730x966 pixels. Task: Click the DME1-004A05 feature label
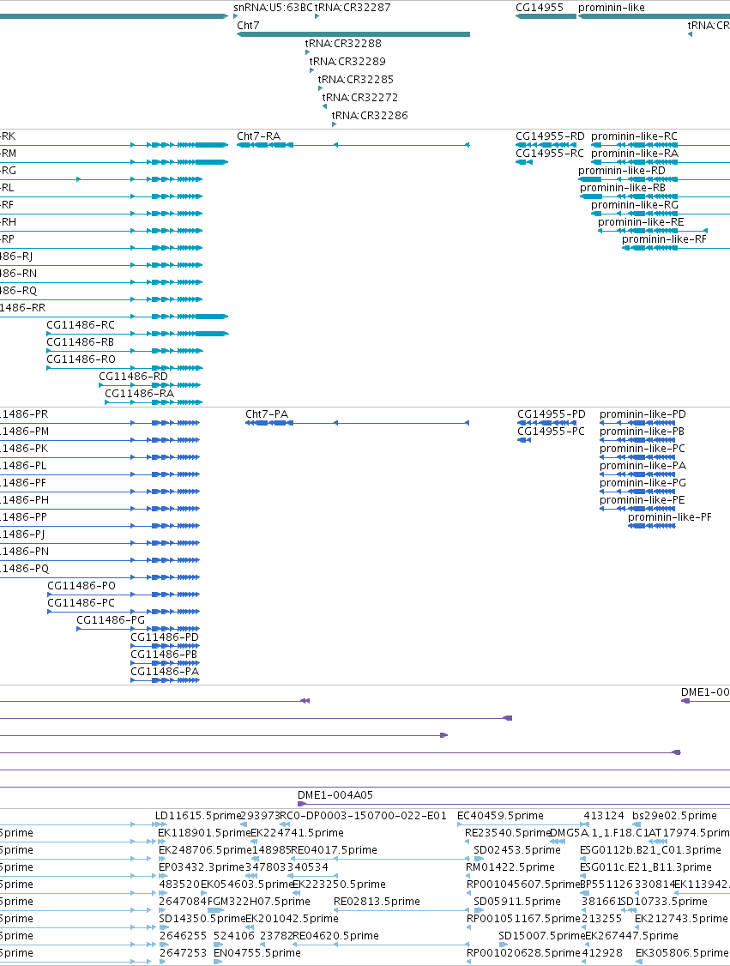click(x=335, y=796)
